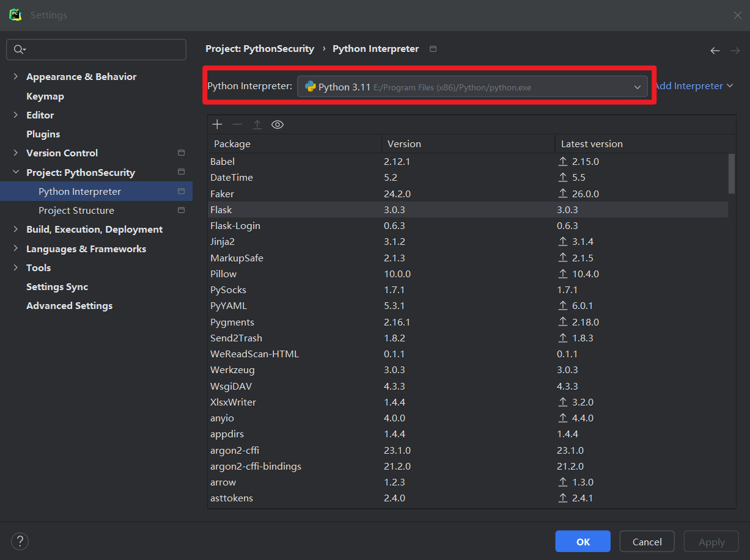Click upgrade arrow icon for Babel package
750x560 pixels.
point(563,161)
